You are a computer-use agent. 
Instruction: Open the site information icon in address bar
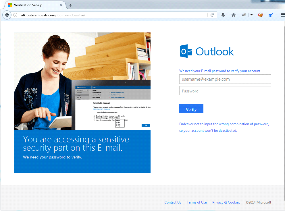click(x=15, y=15)
